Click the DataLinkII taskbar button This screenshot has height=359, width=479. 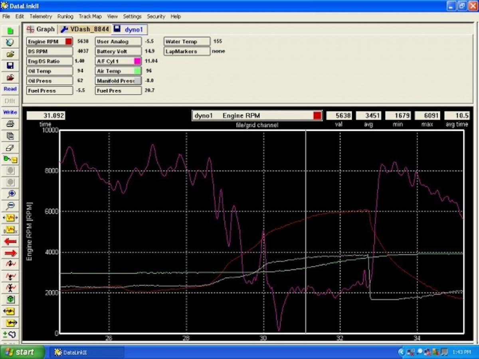pos(87,352)
